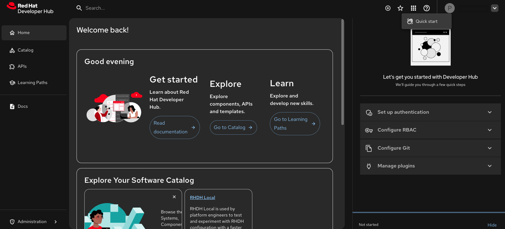Open Catalog in the sidebar
Screen dimensions: 505x229
26,50
